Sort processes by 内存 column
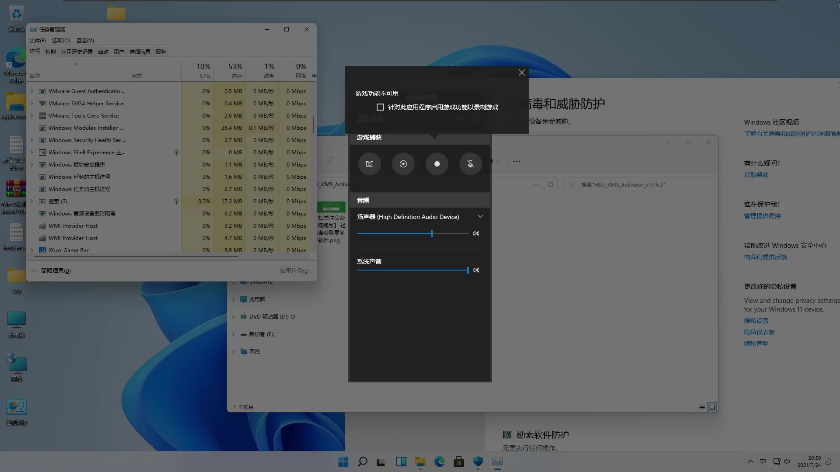840x472 pixels. click(x=230, y=70)
